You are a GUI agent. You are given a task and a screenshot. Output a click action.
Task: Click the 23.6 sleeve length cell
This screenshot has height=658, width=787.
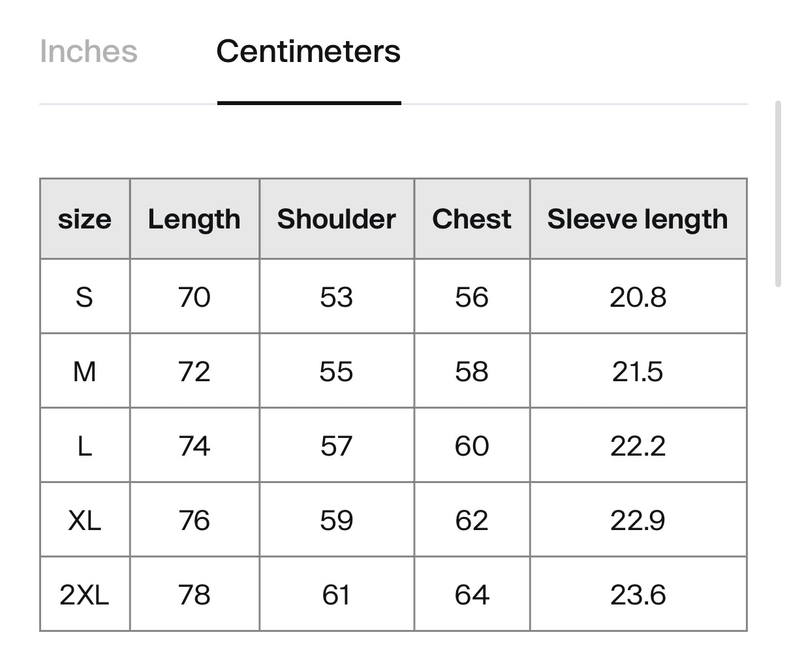(x=638, y=595)
